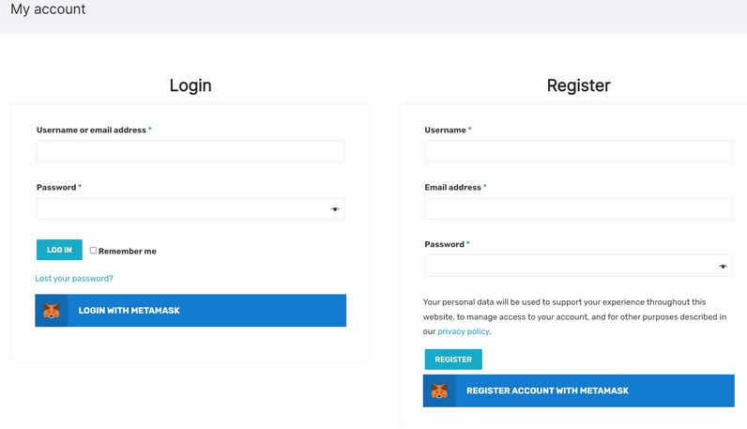
Task: Click the REGISTER button
Action: pyautogui.click(x=453, y=360)
